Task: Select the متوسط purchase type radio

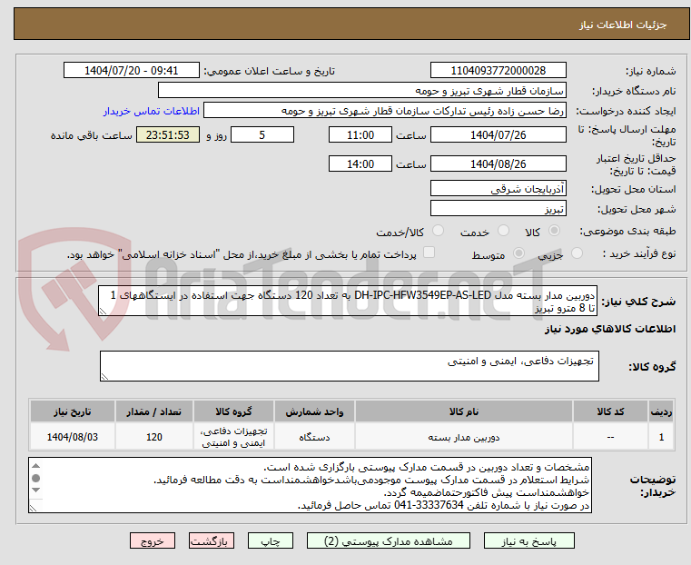Action: 518,253
